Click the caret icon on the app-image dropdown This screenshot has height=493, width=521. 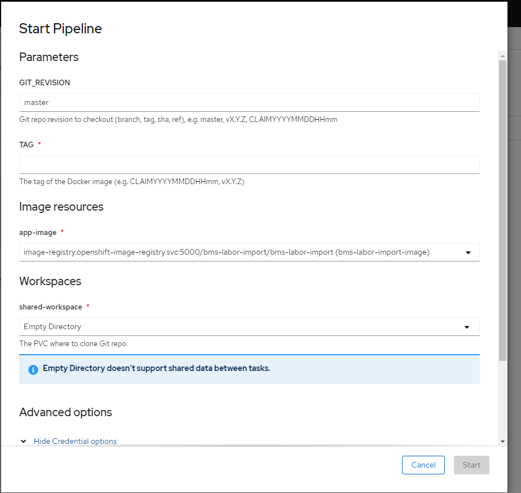tap(468, 252)
